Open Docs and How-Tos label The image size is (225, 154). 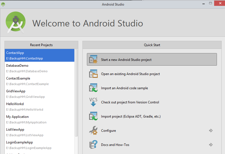click(x=115, y=145)
